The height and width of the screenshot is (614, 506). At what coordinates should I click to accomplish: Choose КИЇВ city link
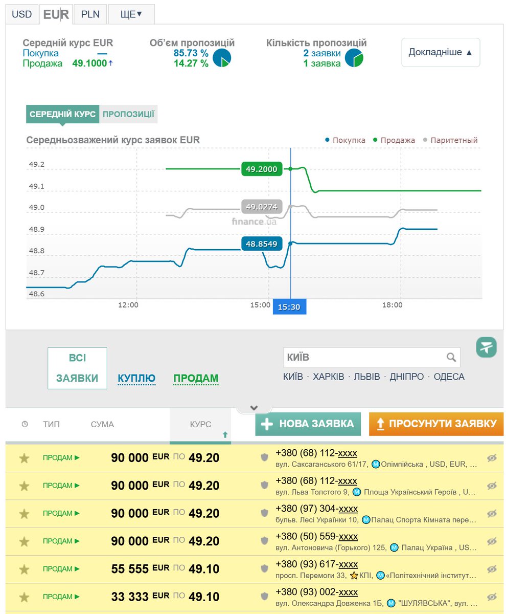tap(293, 377)
